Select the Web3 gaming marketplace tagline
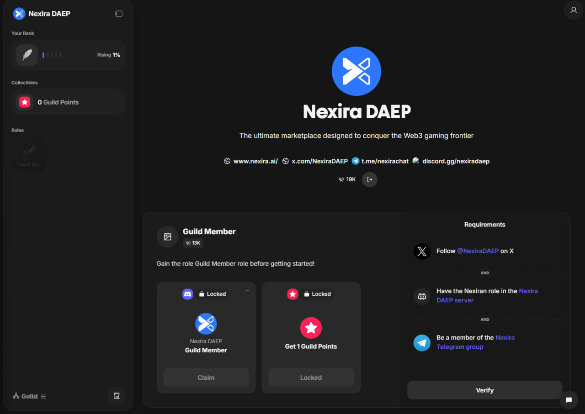585x414 pixels. click(356, 136)
